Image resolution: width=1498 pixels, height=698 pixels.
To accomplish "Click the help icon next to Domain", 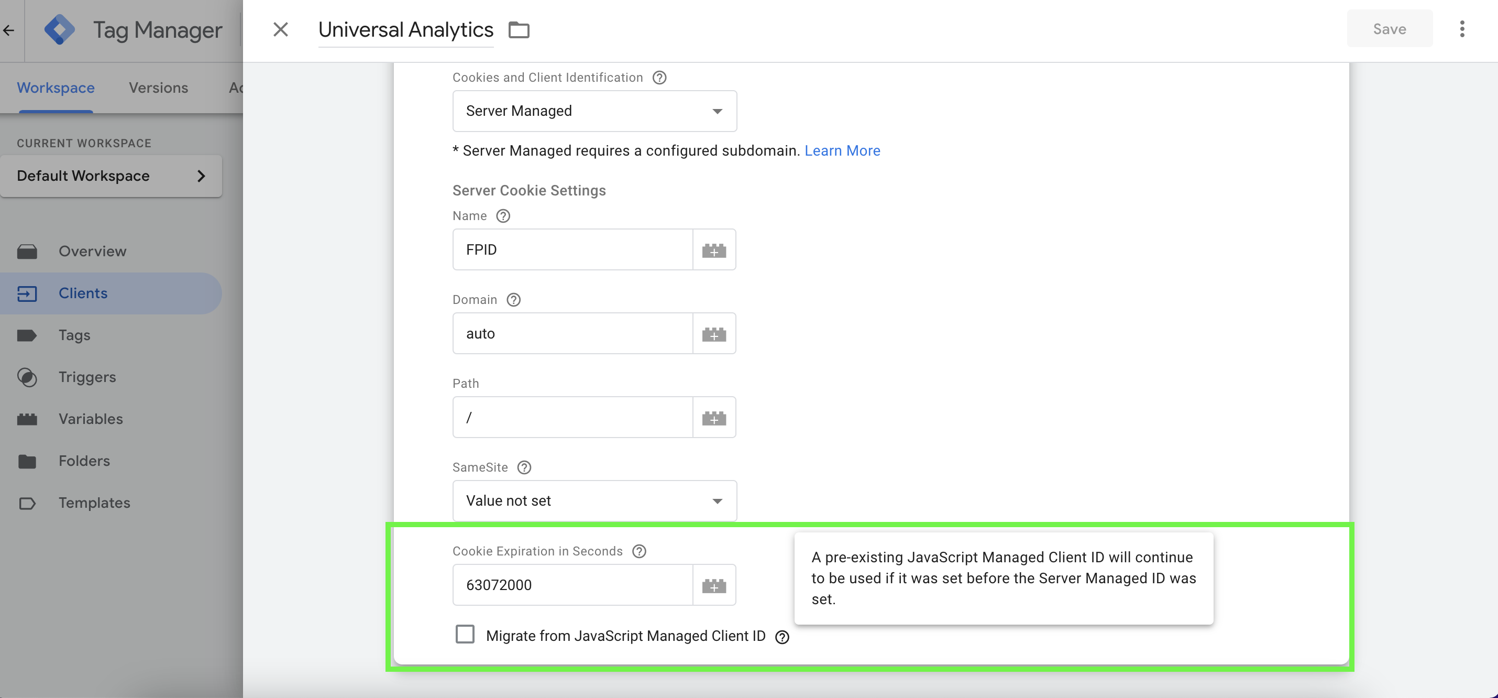I will [513, 300].
